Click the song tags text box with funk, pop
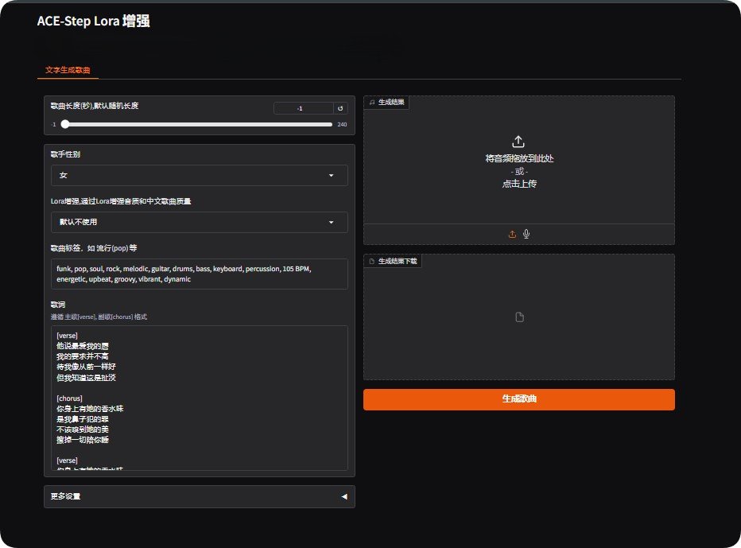This screenshot has height=548, width=741. click(x=199, y=274)
